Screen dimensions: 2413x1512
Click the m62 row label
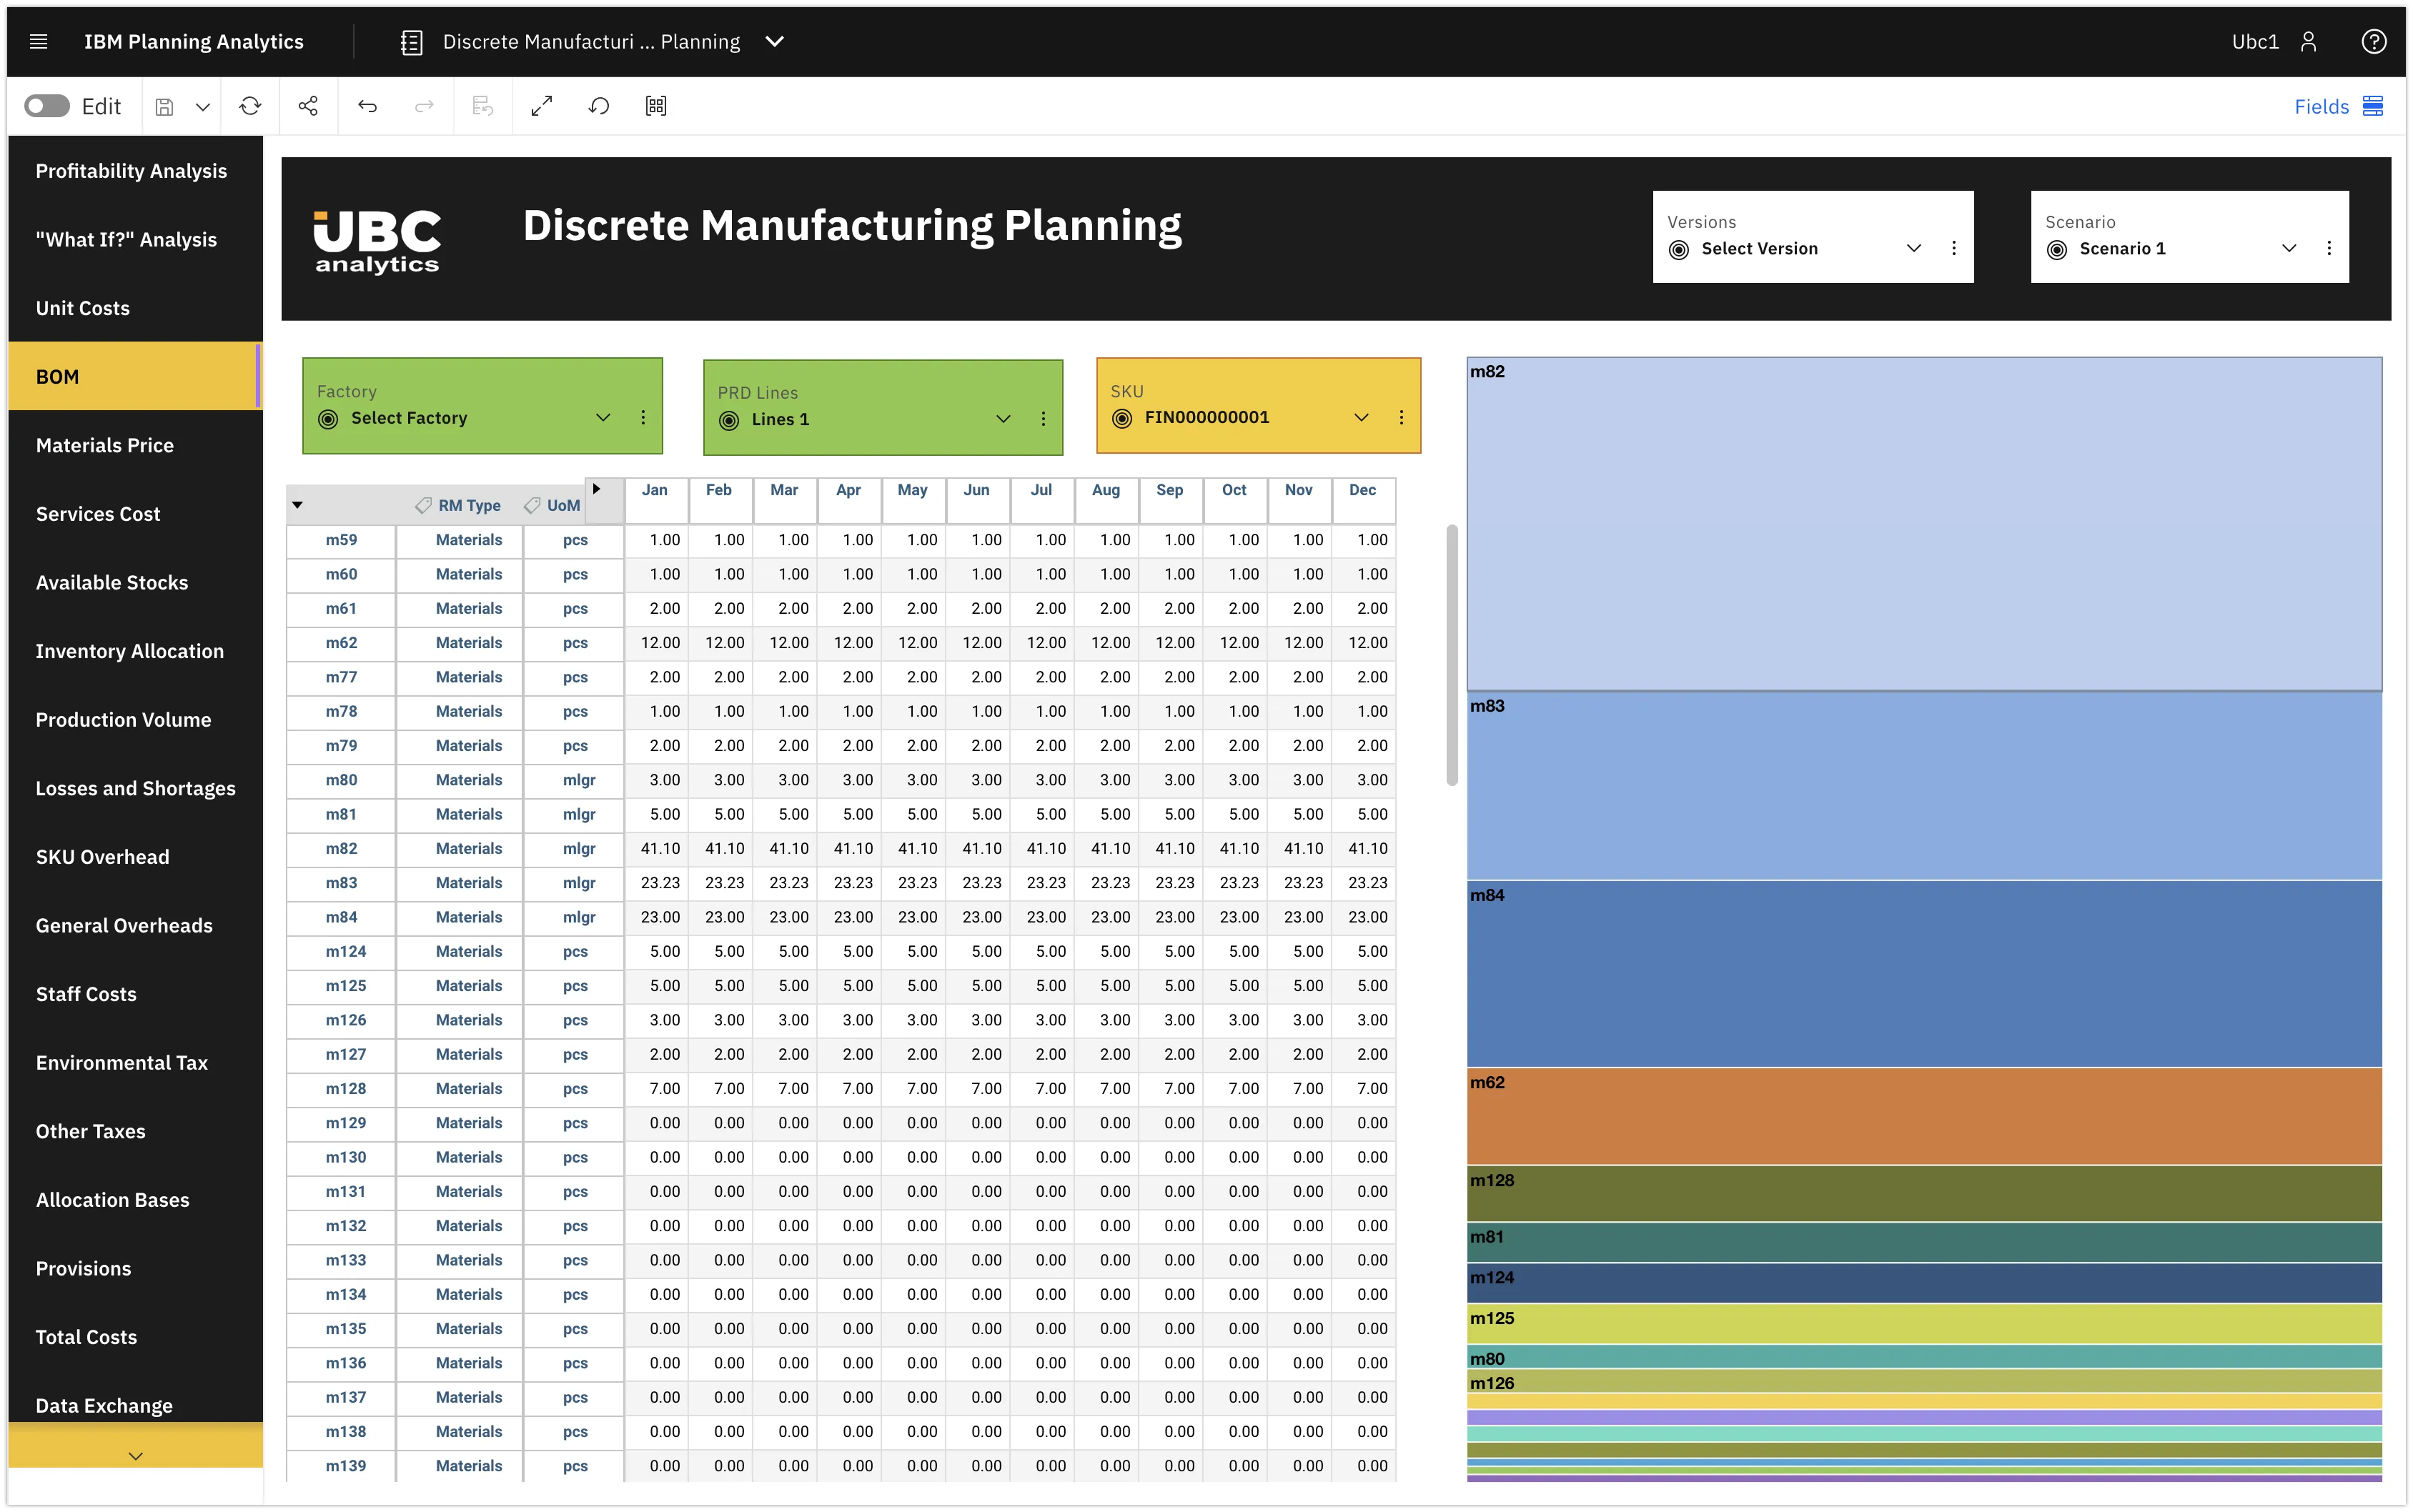(x=341, y=642)
